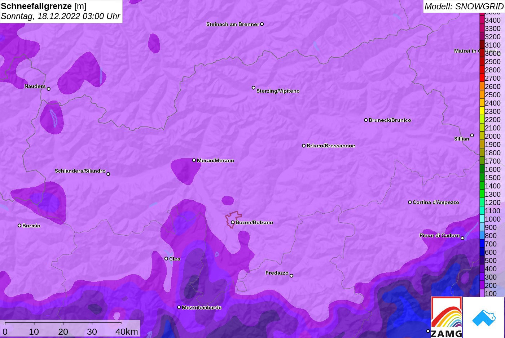The width and height of the screenshot is (505, 338).
Task: Pick the yellow 2300 legend color swatch
Action: click(x=482, y=111)
